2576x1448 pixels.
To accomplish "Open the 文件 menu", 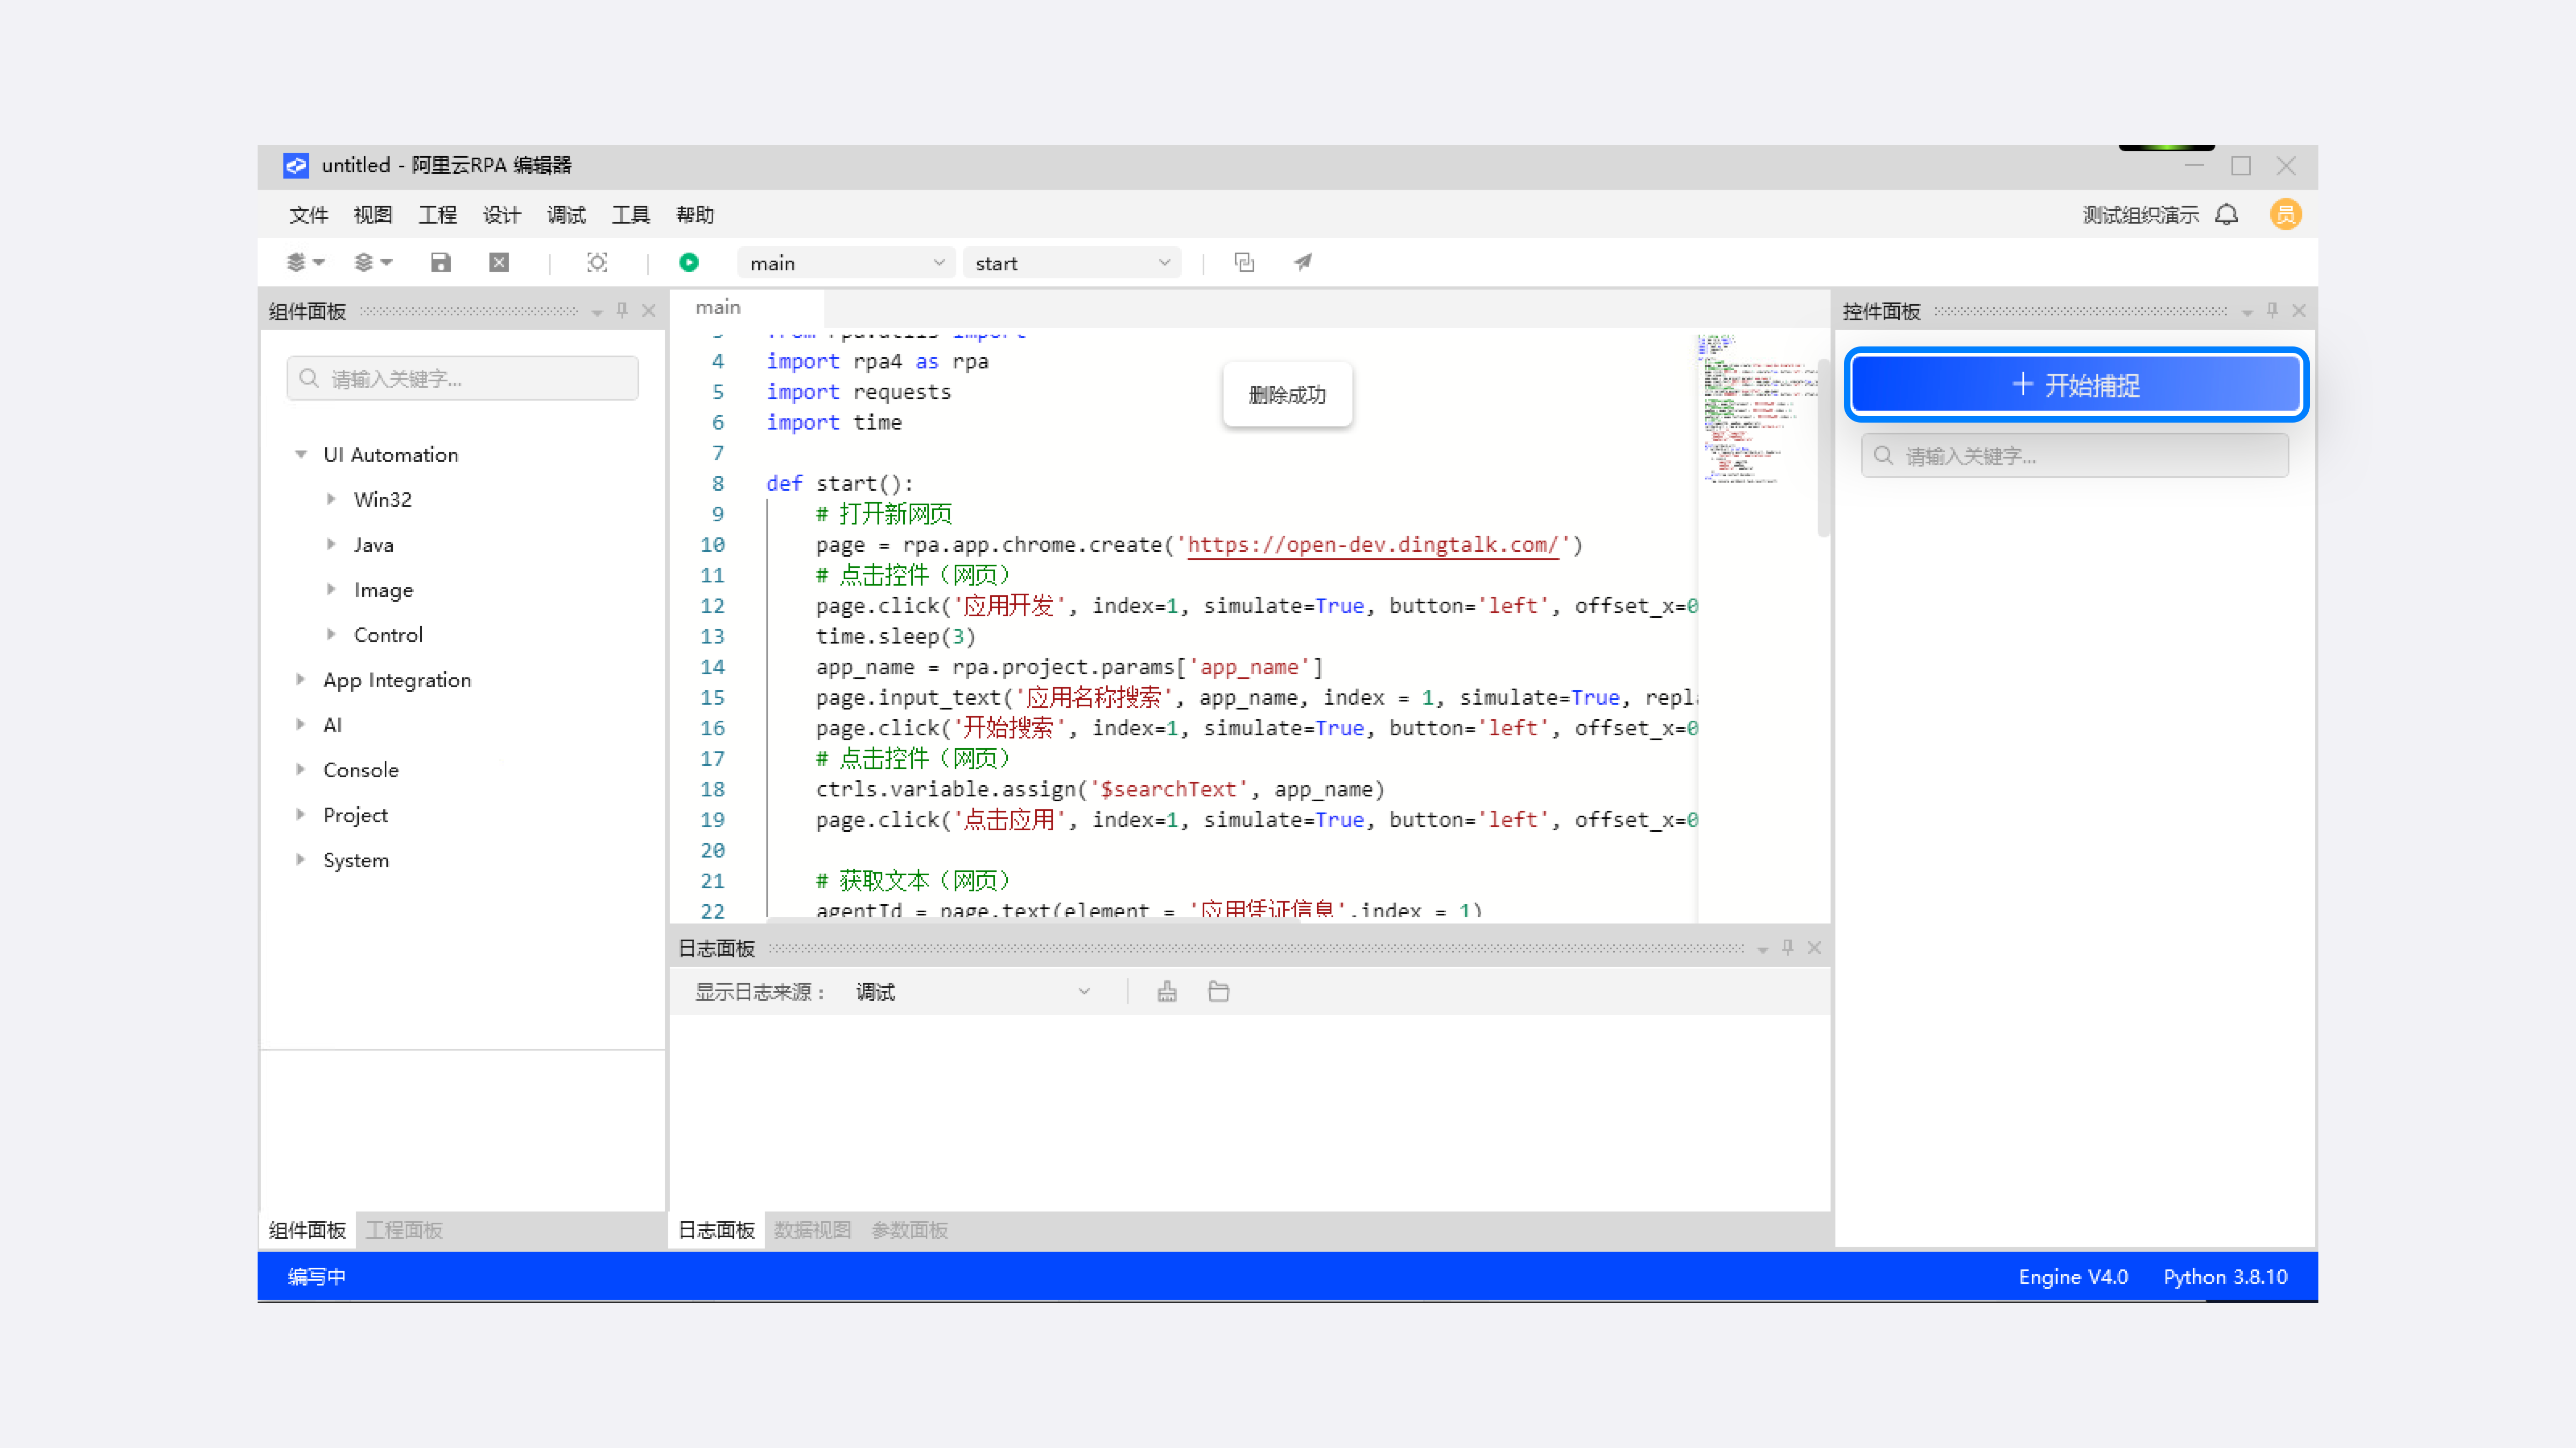I will [x=309, y=215].
